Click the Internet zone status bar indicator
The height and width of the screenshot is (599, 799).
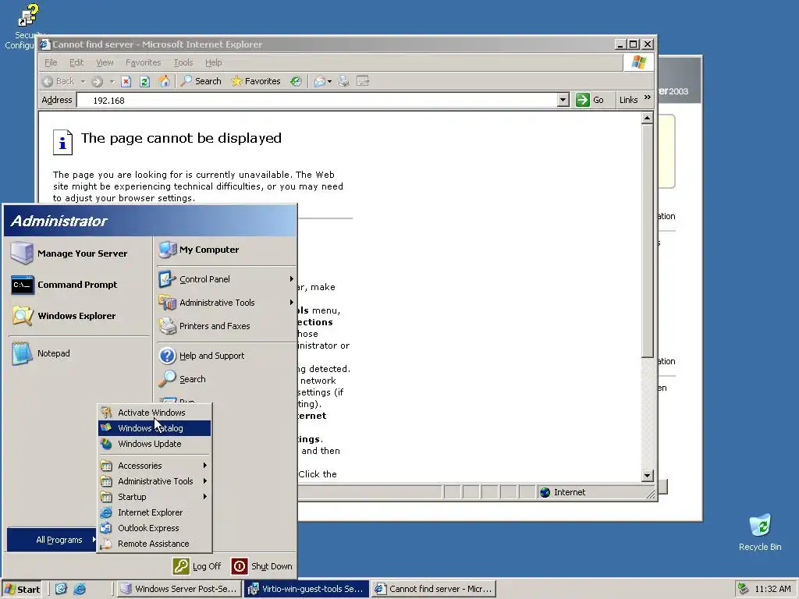coord(563,493)
